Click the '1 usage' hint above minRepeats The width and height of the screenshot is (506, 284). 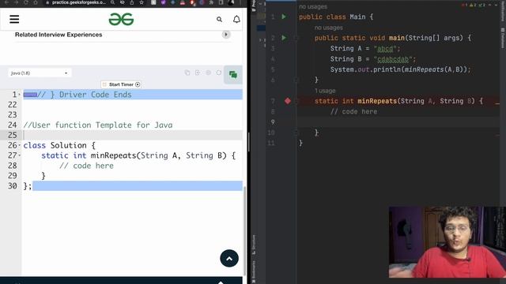[x=325, y=91]
